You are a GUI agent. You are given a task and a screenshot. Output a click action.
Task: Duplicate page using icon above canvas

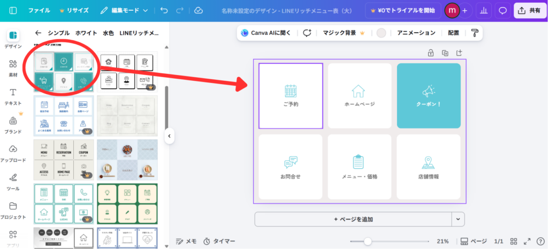pyautogui.click(x=445, y=52)
